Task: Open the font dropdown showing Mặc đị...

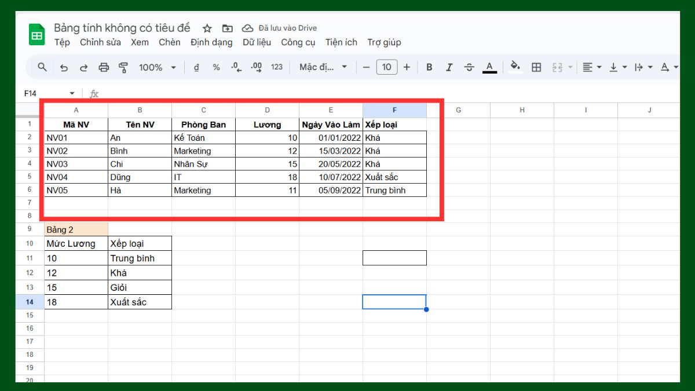Action: click(323, 67)
